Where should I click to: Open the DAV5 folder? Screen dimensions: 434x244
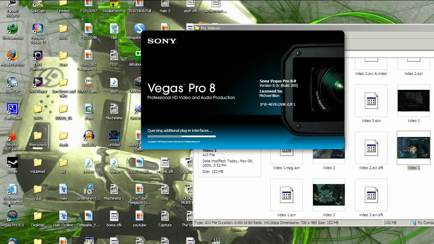pyautogui.click(x=38, y=111)
